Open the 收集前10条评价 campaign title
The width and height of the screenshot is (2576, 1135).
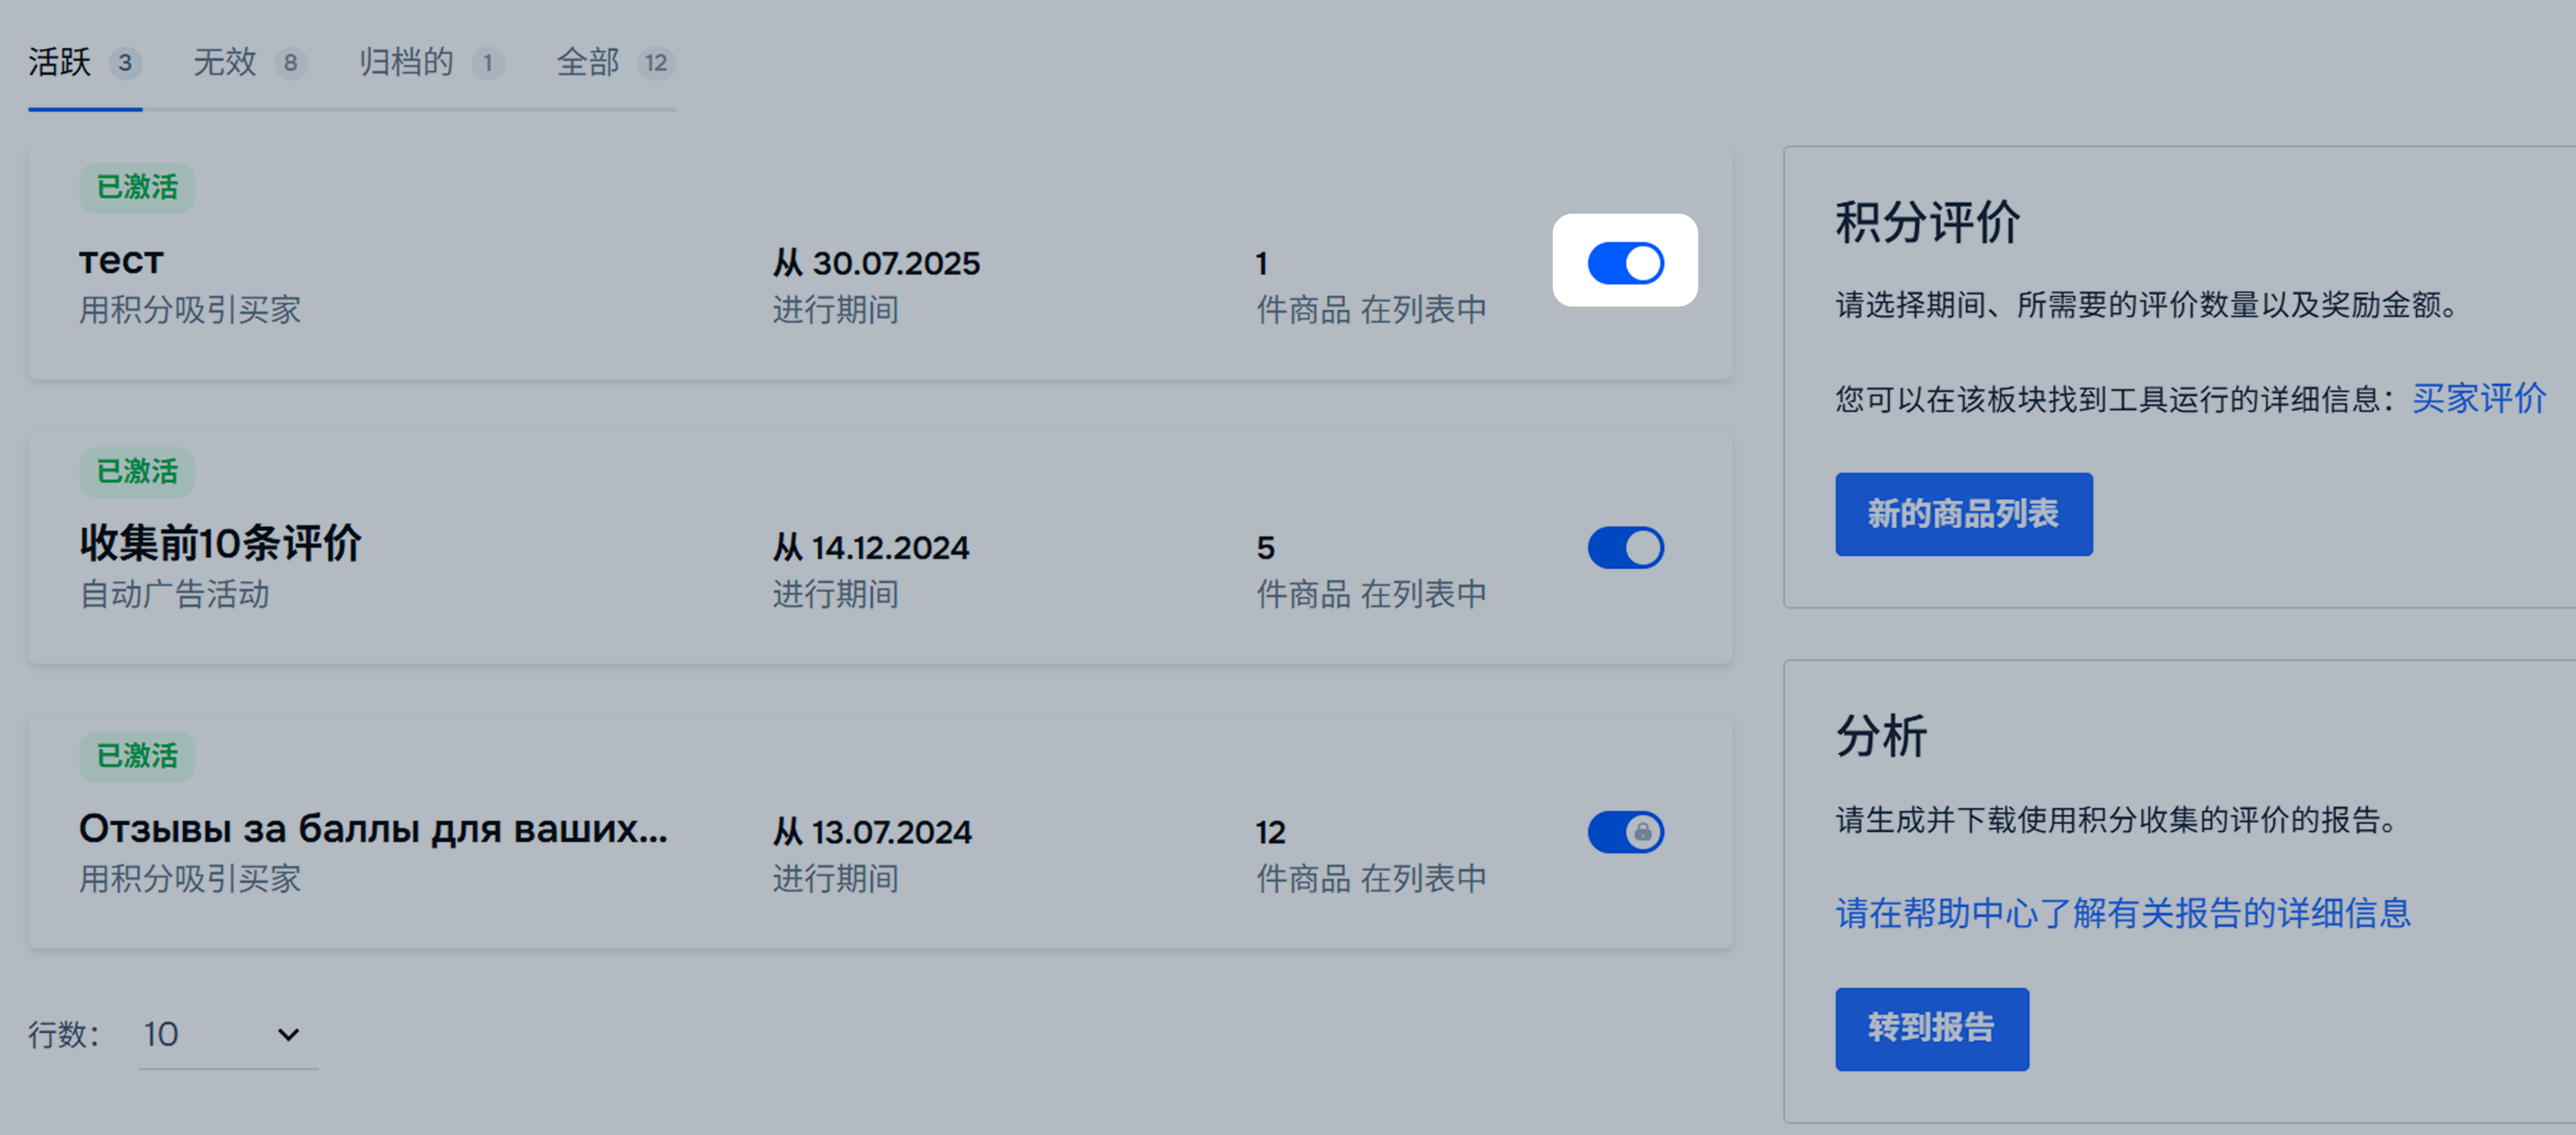(x=220, y=544)
